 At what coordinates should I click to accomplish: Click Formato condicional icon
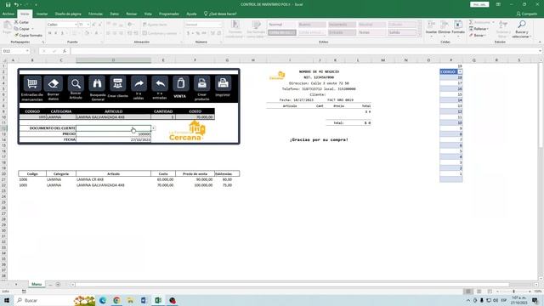pos(235,29)
